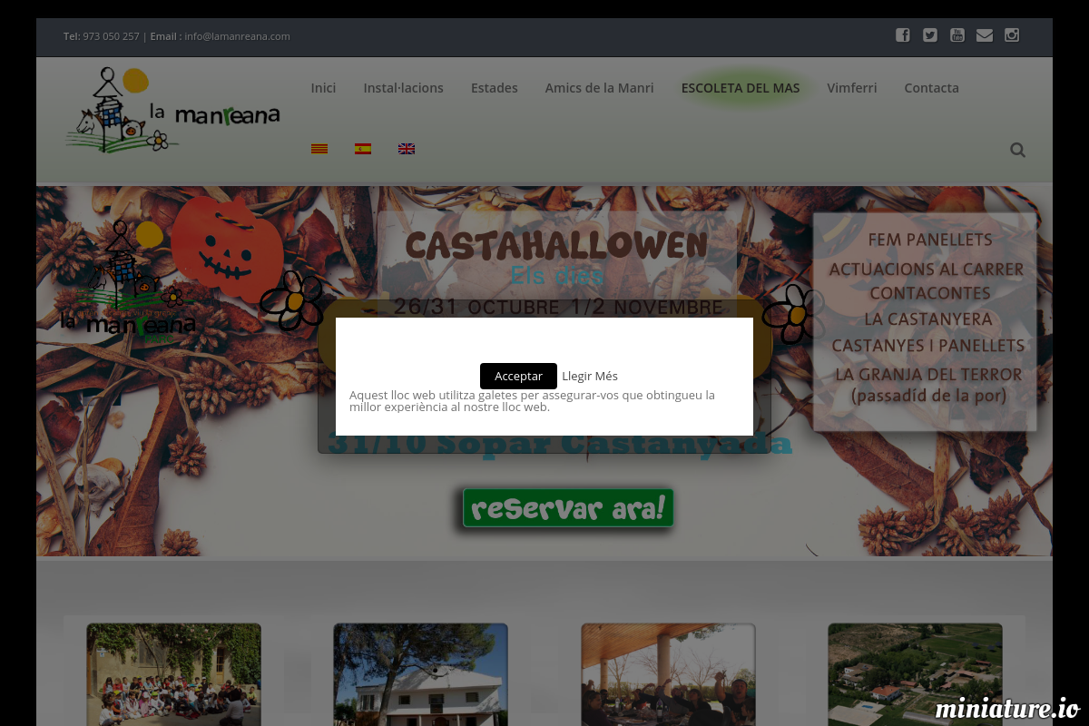The width and height of the screenshot is (1089, 726).
Task: Click the info@lamanreana.com email address
Action: [x=237, y=36]
